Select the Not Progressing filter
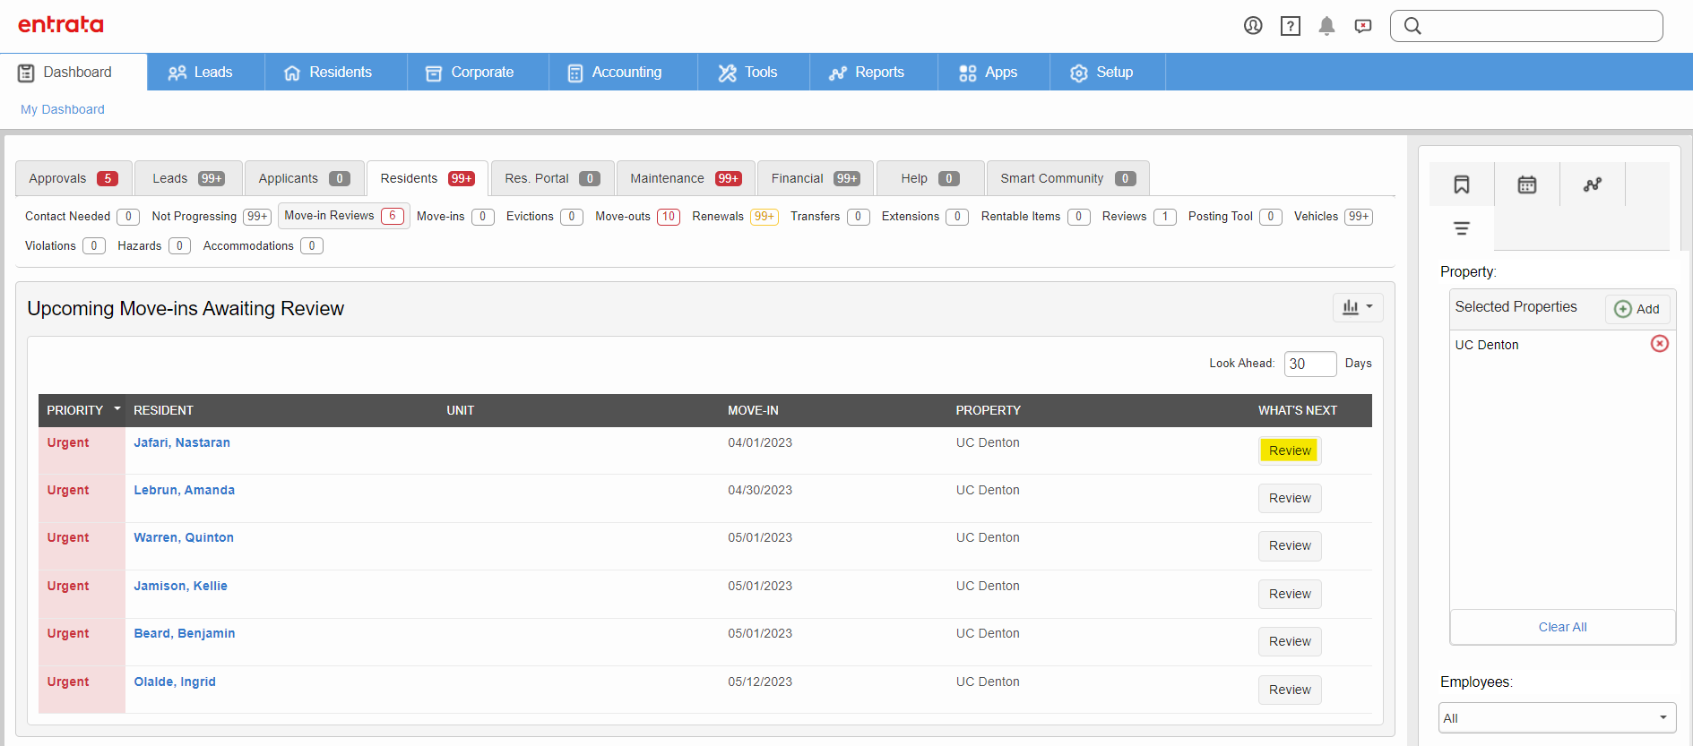The height and width of the screenshot is (746, 1693). [211, 217]
